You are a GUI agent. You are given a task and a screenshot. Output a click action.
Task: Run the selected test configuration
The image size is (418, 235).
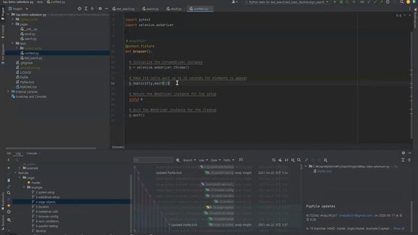click(335, 2)
